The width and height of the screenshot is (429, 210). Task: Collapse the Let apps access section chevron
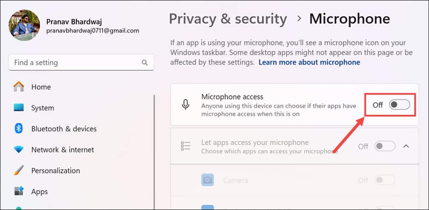[x=406, y=146]
